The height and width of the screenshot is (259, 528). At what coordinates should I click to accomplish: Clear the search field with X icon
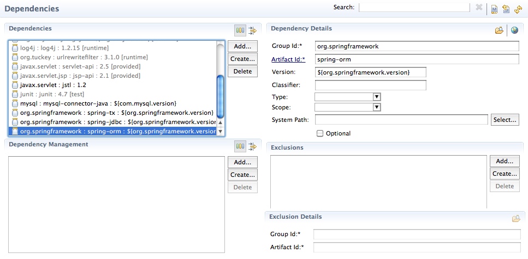479,8
